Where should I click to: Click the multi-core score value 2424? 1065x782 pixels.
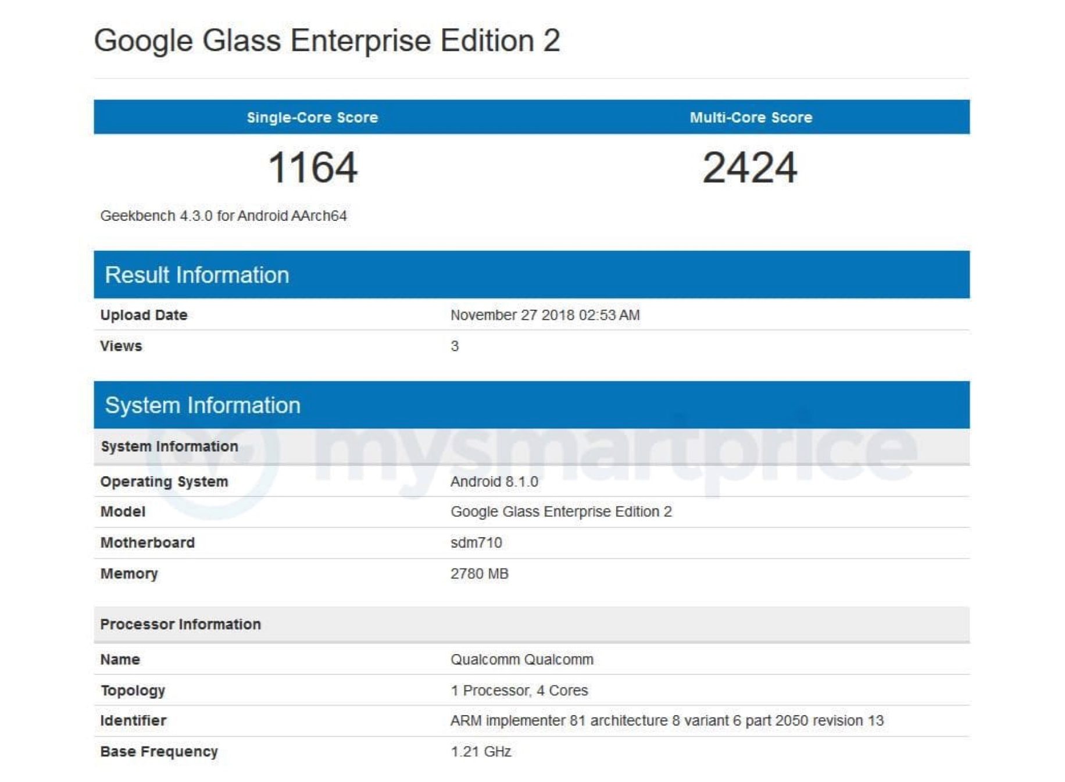750,167
